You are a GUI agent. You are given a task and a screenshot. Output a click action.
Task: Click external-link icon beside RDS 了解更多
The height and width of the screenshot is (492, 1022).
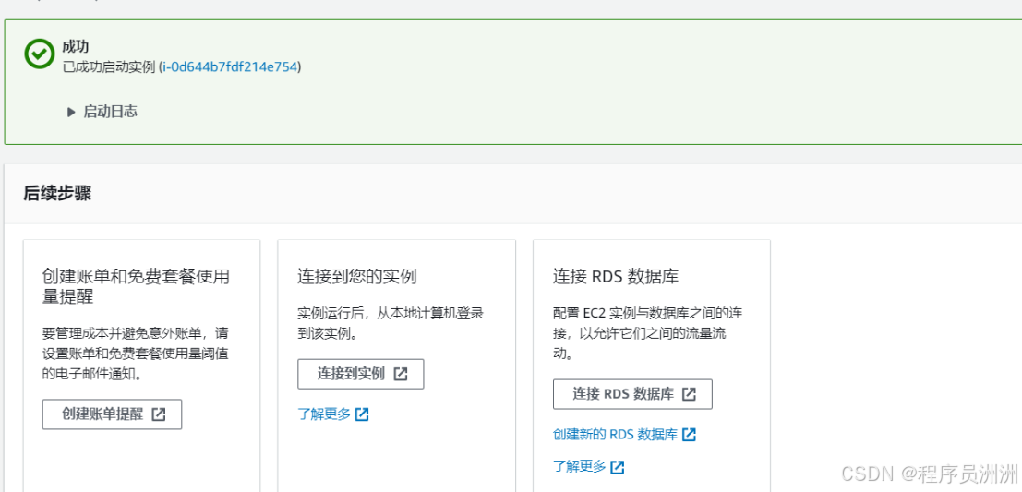pos(618,466)
